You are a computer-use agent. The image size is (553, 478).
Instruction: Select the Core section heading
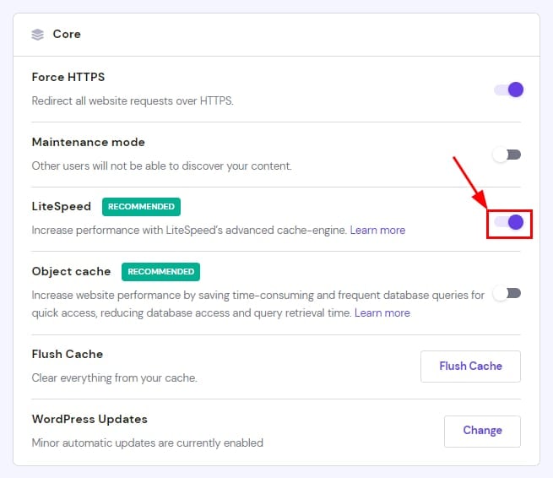pos(67,35)
